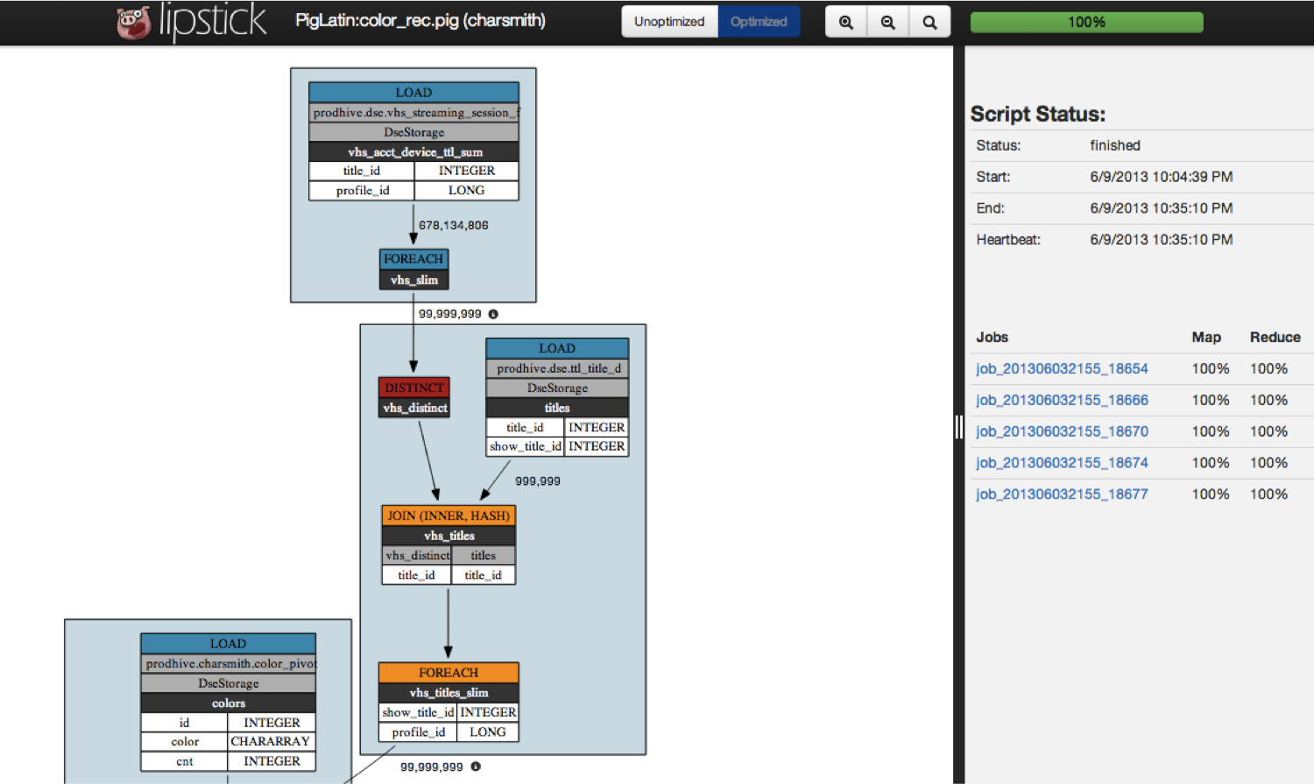Click info icon below vhs_titles_slim node
The image size is (1314, 784).
tap(476, 766)
